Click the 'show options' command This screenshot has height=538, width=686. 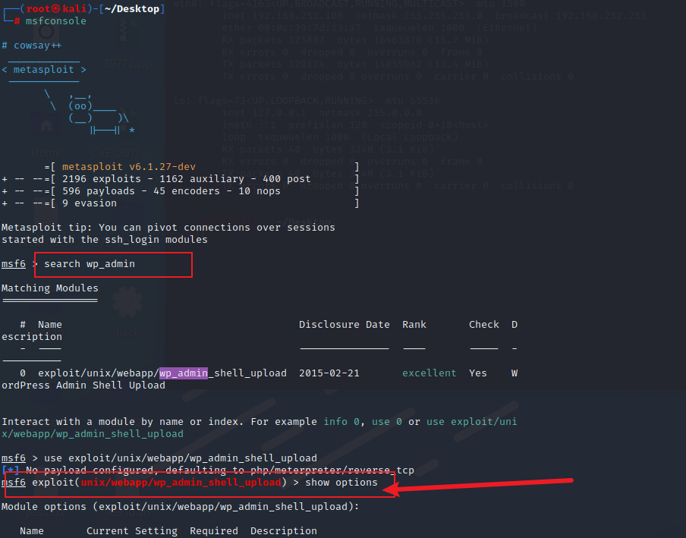(341, 483)
